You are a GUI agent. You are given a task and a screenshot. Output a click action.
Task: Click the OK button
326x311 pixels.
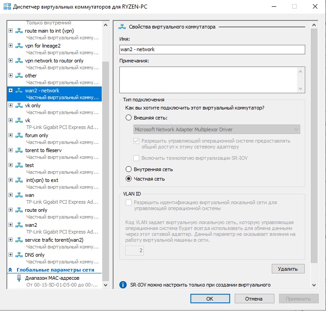[210, 299]
